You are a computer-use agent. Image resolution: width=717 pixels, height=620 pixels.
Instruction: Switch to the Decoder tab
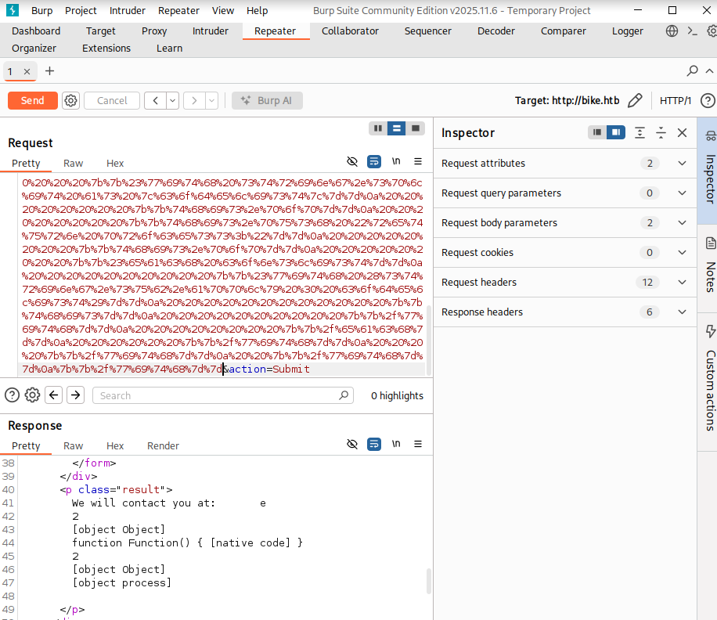pos(496,31)
